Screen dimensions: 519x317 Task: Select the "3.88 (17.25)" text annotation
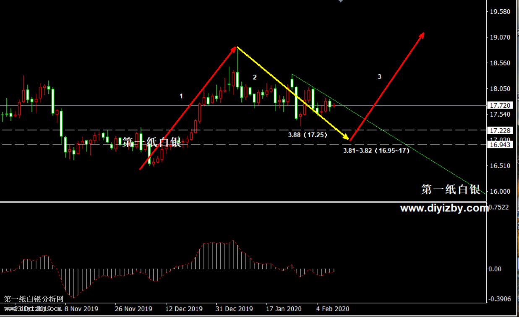point(307,135)
